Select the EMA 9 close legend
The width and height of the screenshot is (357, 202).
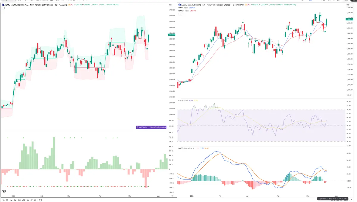click(183, 8)
